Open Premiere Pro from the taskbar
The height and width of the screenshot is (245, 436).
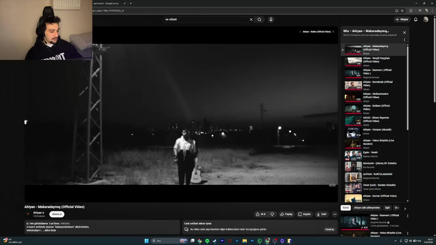(222, 241)
